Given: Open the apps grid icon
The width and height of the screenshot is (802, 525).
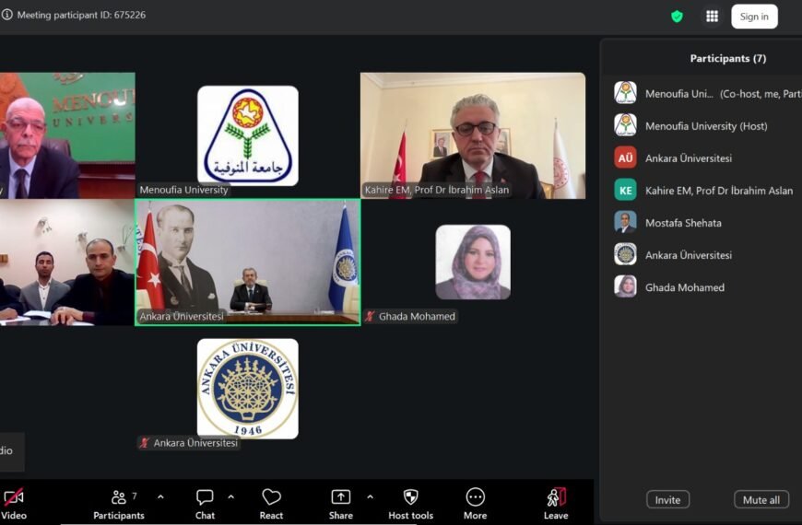Looking at the screenshot, I should tap(712, 17).
